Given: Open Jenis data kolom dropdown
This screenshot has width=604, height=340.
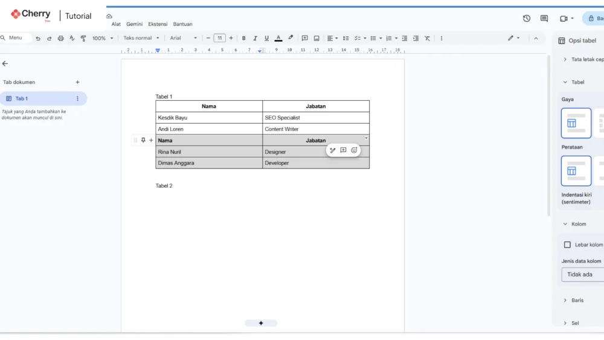Looking at the screenshot, I should pyautogui.click(x=583, y=275).
